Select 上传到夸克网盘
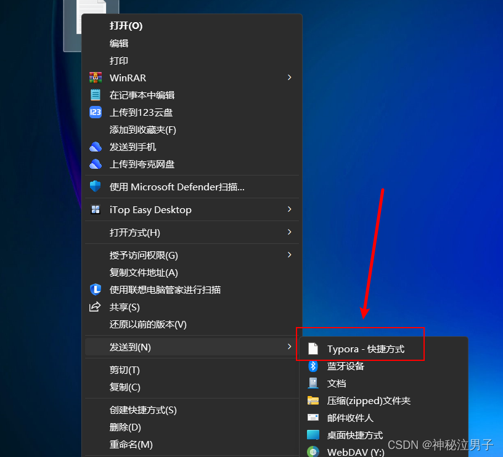 coord(192,164)
